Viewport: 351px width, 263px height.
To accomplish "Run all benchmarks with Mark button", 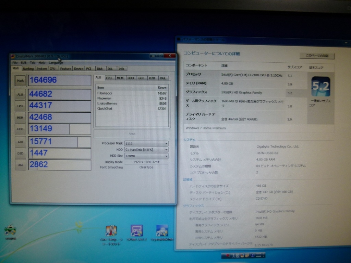I will point(20,81).
